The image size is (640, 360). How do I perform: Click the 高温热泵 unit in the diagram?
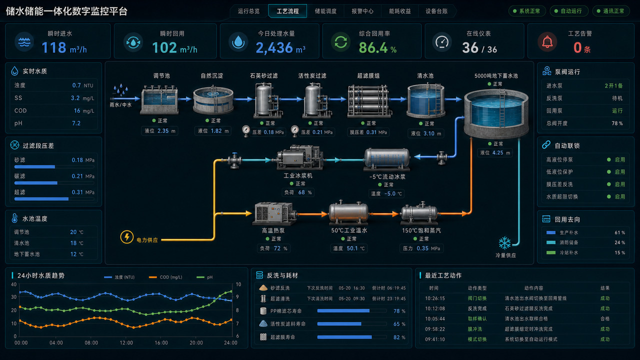tap(273, 214)
